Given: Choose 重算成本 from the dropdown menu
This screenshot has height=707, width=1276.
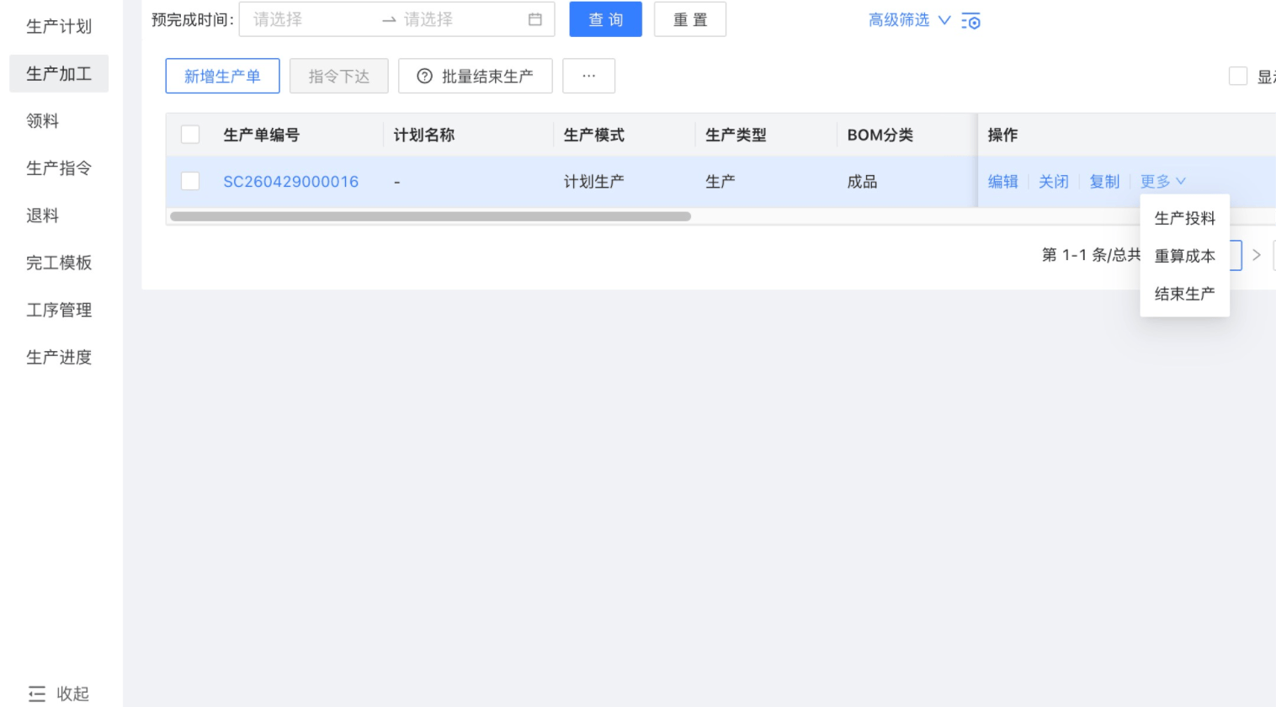Looking at the screenshot, I should pyautogui.click(x=1184, y=256).
